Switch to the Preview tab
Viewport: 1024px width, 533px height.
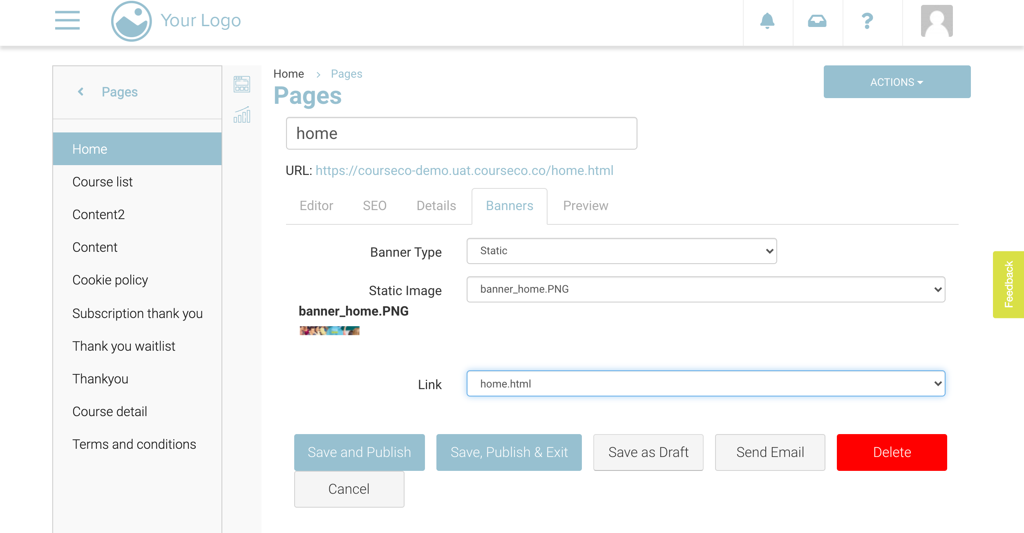(585, 206)
